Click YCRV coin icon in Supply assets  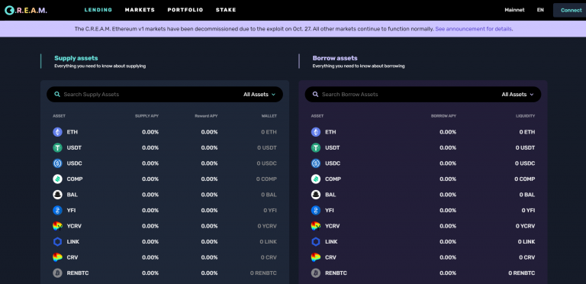57,226
